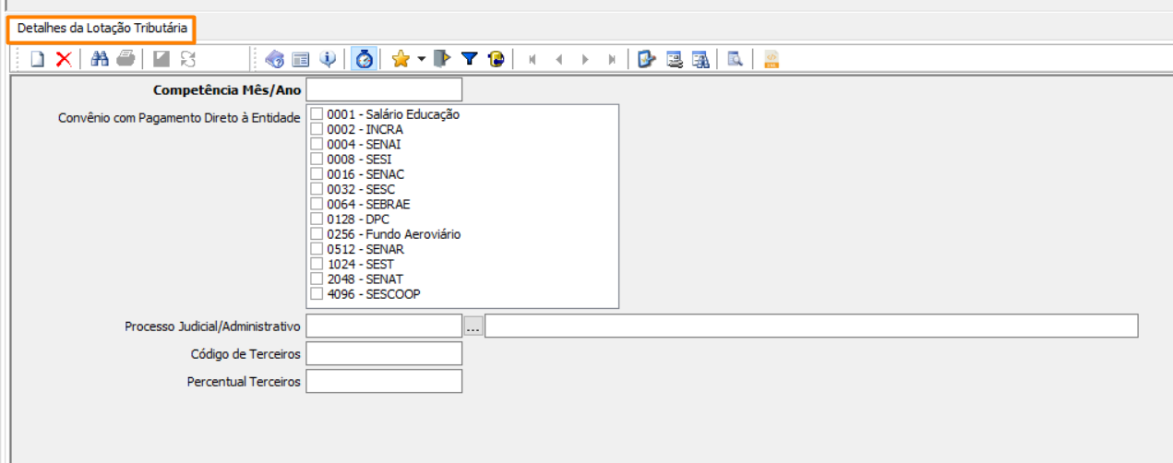Check 0001 - Salário Educação
The height and width of the screenshot is (463, 1173).
pyautogui.click(x=317, y=114)
